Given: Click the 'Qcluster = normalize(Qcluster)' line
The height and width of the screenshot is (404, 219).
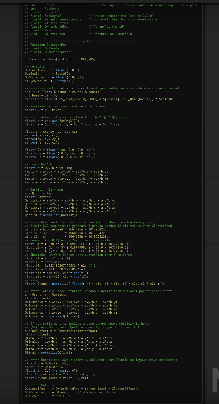Looking at the screenshot, I should point(53,316).
